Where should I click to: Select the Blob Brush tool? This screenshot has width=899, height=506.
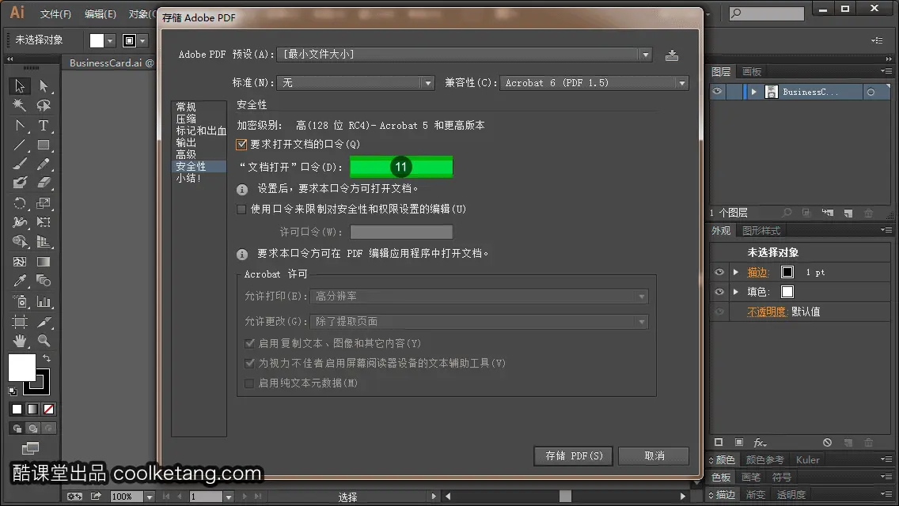point(20,183)
